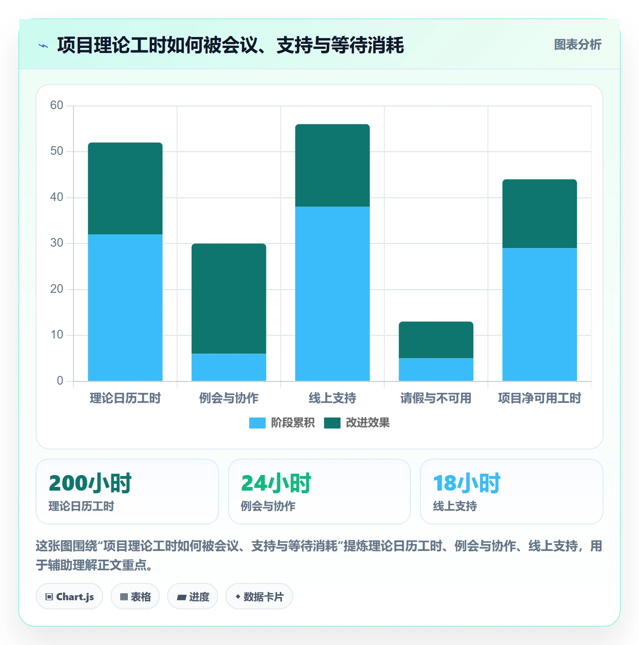Click the 线上支持 caption under 18小时
639x645 pixels.
(x=455, y=506)
